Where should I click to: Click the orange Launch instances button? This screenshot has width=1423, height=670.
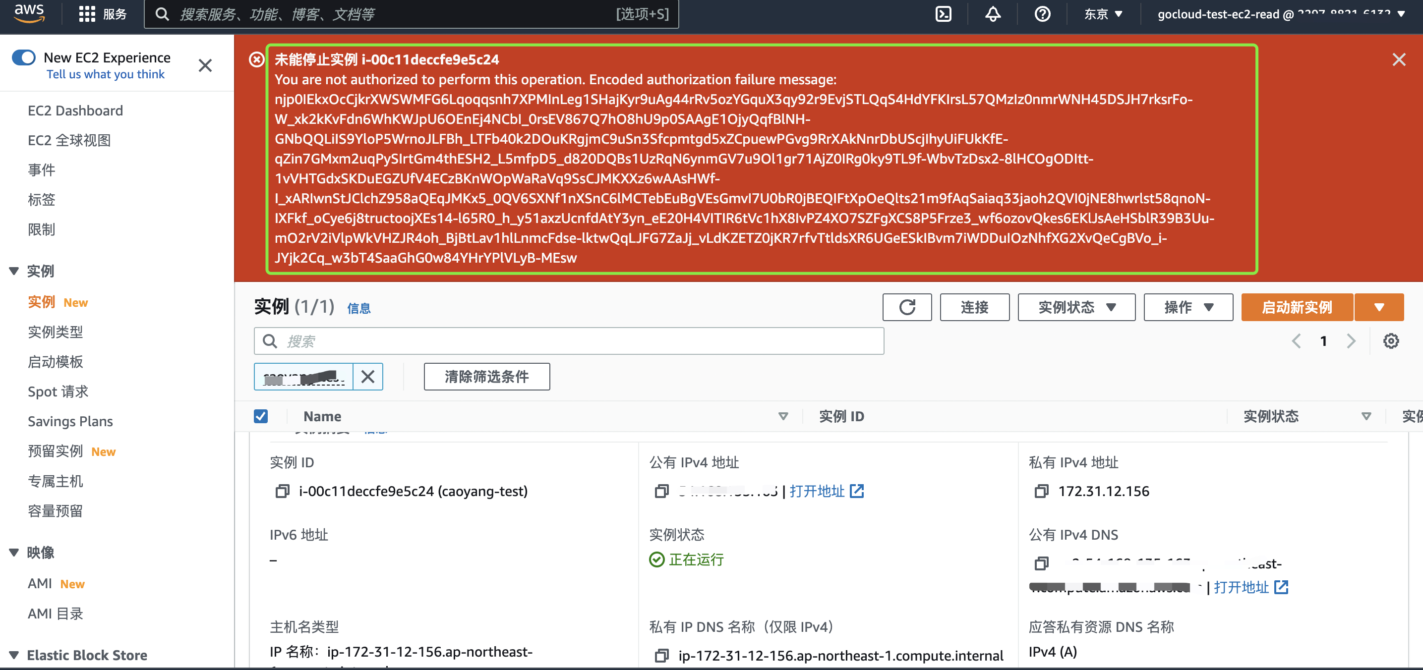click(1297, 307)
